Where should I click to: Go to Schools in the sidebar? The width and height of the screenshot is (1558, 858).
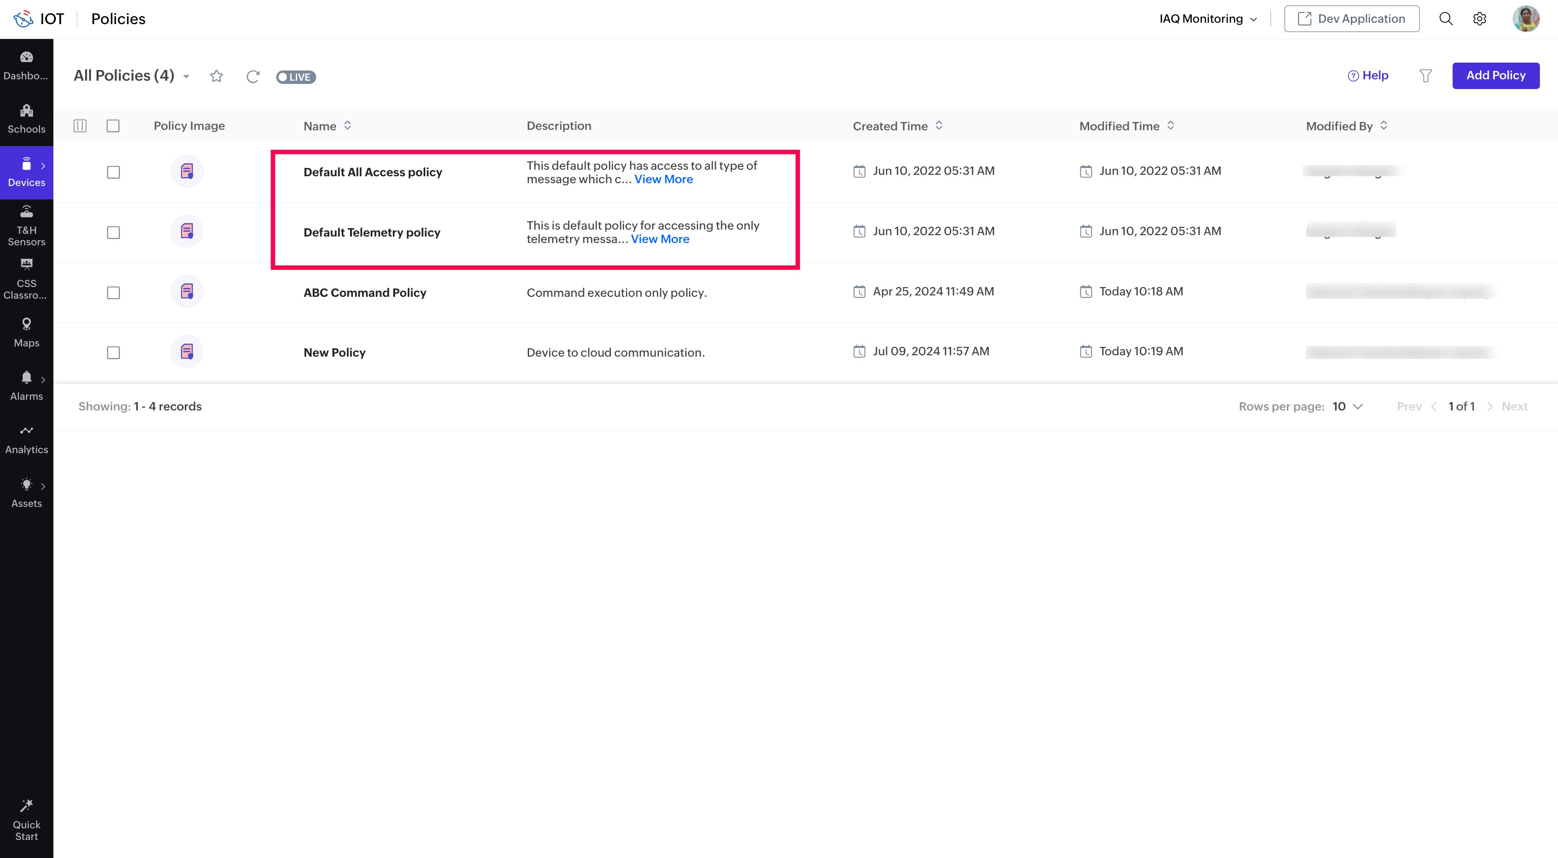26,119
